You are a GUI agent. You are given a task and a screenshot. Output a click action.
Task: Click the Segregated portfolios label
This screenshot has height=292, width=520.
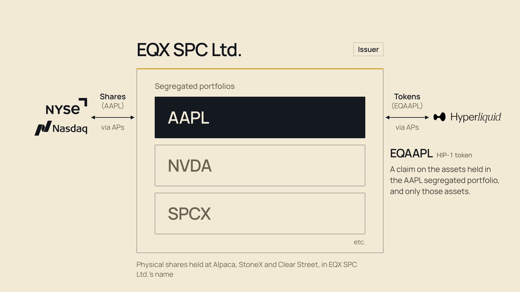pyautogui.click(x=195, y=86)
